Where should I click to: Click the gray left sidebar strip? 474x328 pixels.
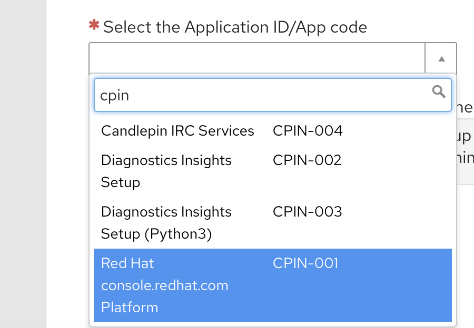pos(23,164)
